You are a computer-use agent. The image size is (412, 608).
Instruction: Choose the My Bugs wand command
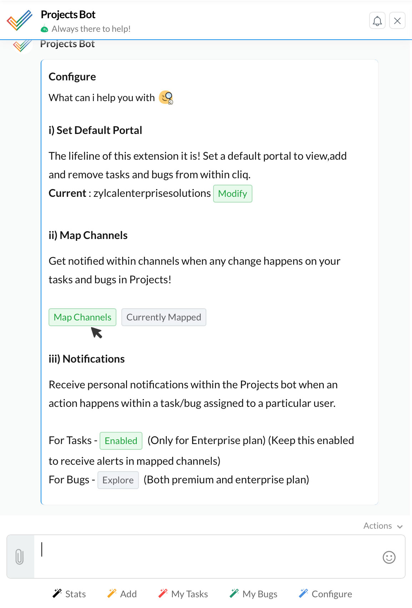tap(253, 594)
